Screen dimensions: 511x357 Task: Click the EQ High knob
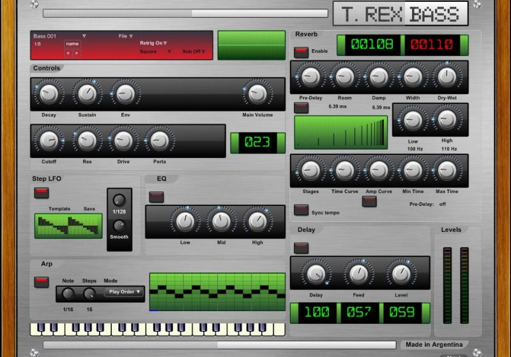coord(257,221)
